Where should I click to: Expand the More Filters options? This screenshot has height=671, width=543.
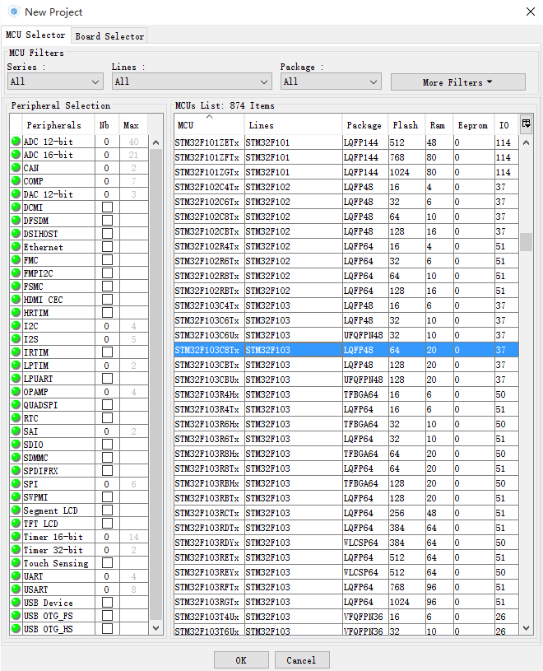point(458,82)
